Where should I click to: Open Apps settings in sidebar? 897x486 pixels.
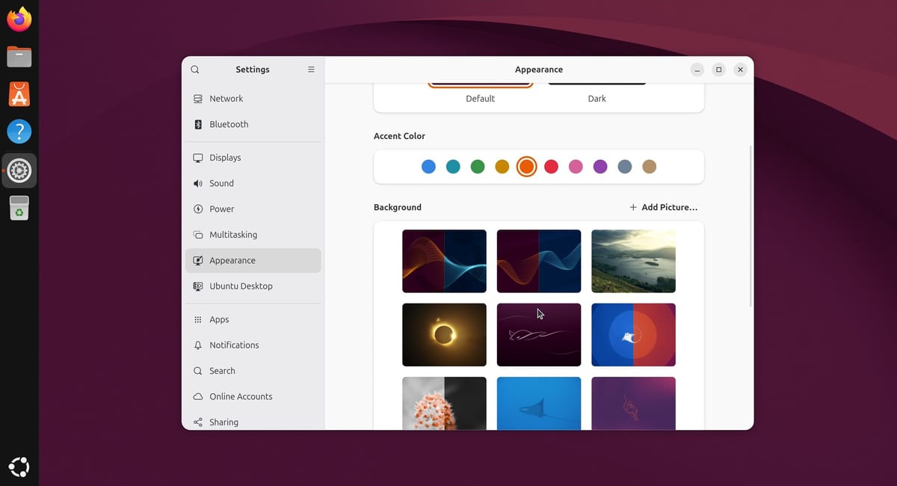pyautogui.click(x=253, y=319)
